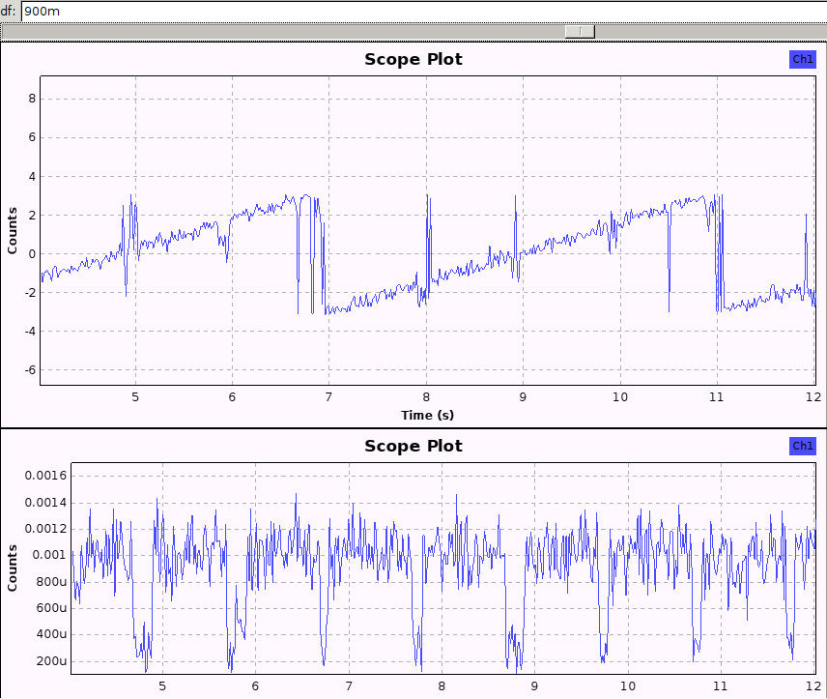Click the Time (s) axis label
Screen dimensions: 827x699
coord(427,415)
